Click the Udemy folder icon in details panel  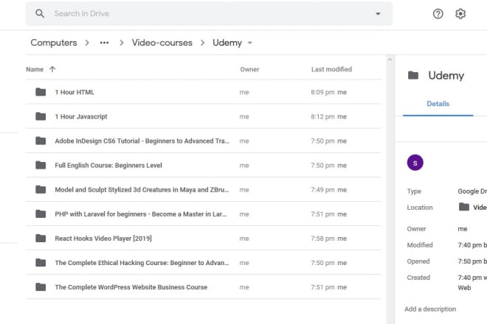pos(413,75)
